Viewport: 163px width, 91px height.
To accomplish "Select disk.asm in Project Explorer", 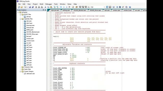I will pos(29,21).
